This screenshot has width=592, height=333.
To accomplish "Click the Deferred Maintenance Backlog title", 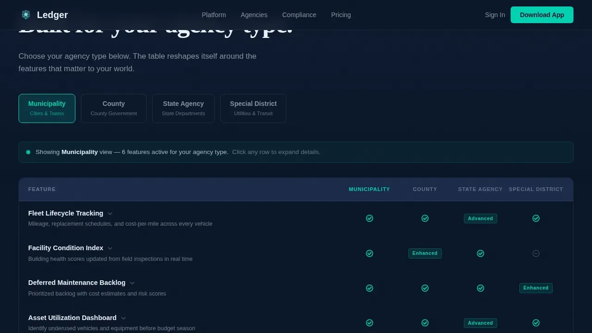I will point(77,283).
